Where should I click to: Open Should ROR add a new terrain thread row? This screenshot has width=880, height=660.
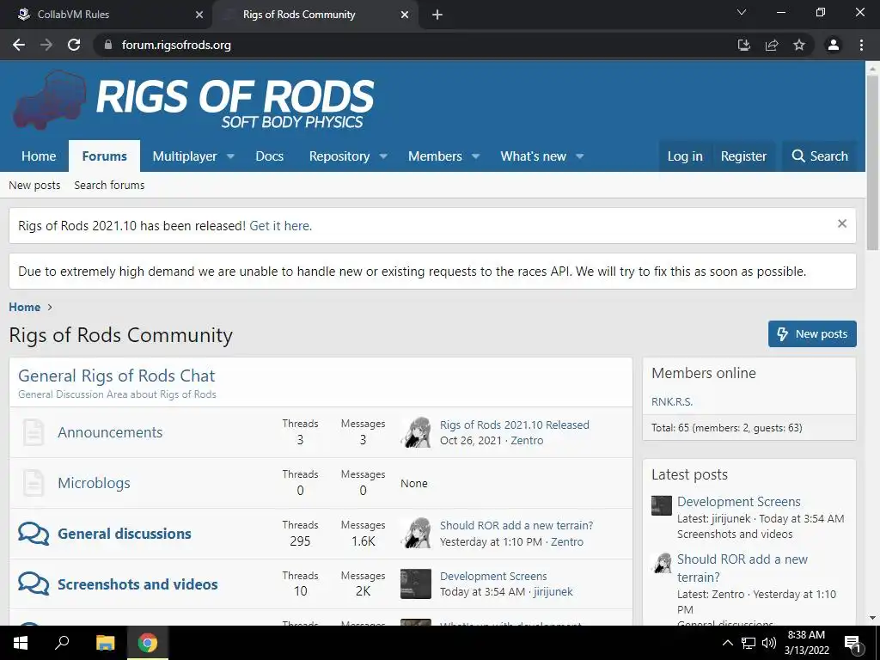516,525
